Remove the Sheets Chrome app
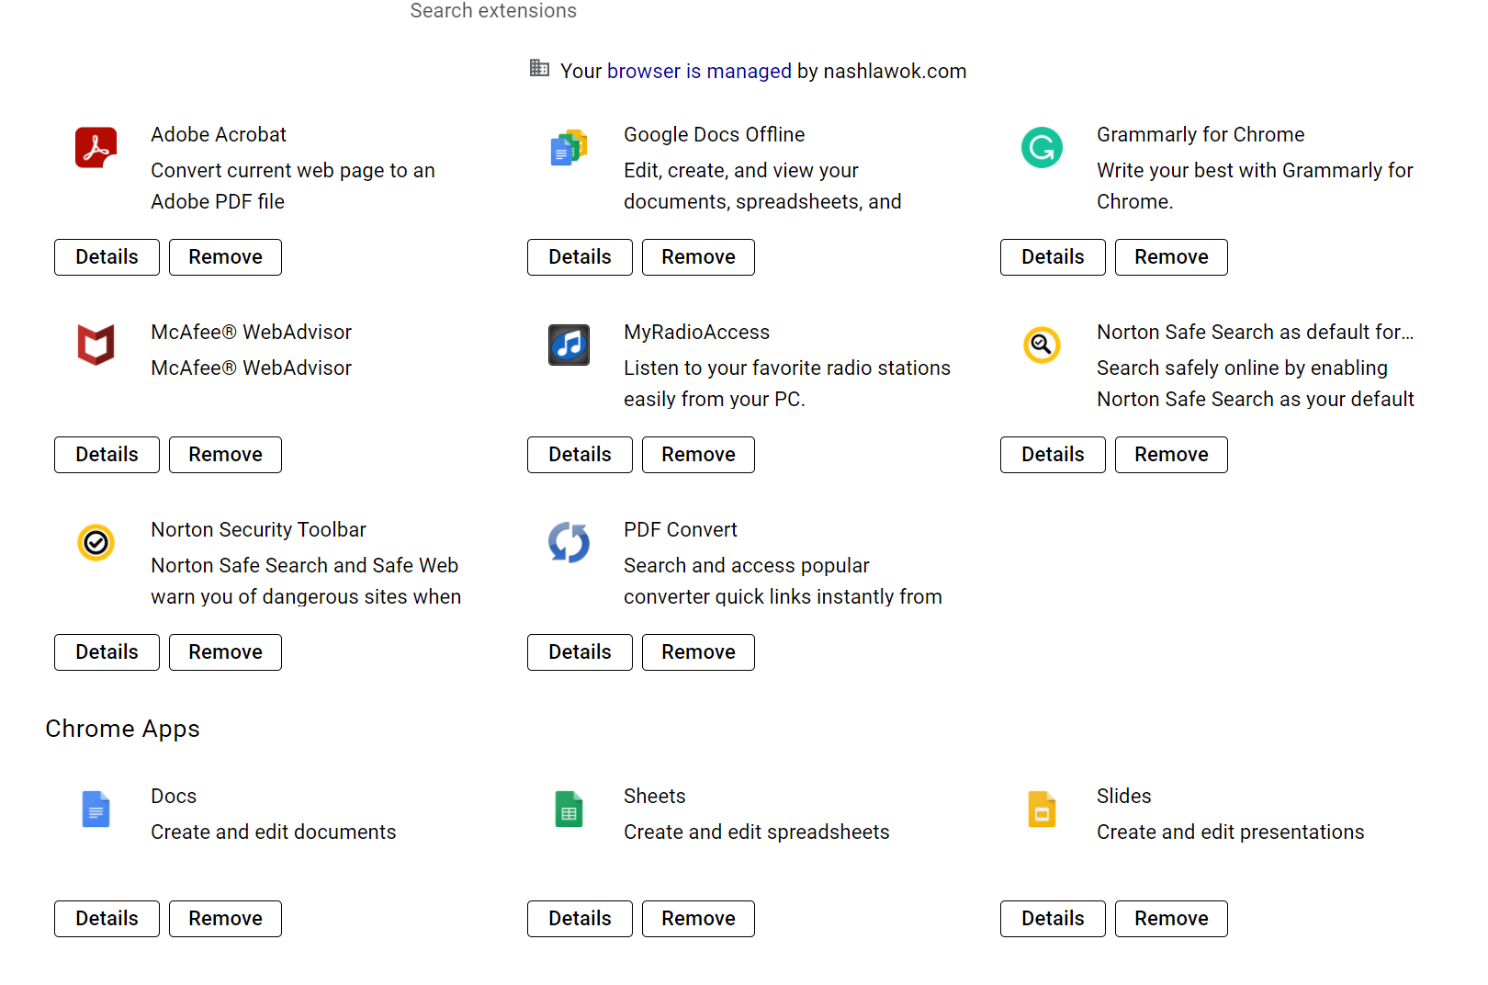The width and height of the screenshot is (1488, 985). pos(698,919)
